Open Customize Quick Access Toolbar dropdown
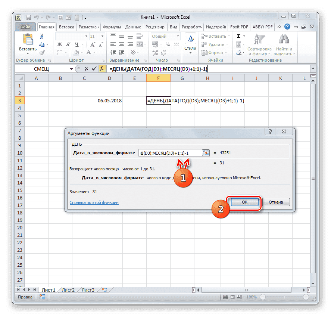Viewport: 331px width, 316px height. (x=85, y=17)
